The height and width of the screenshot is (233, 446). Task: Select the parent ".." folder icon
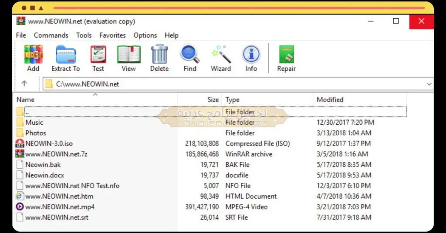pos(20,112)
